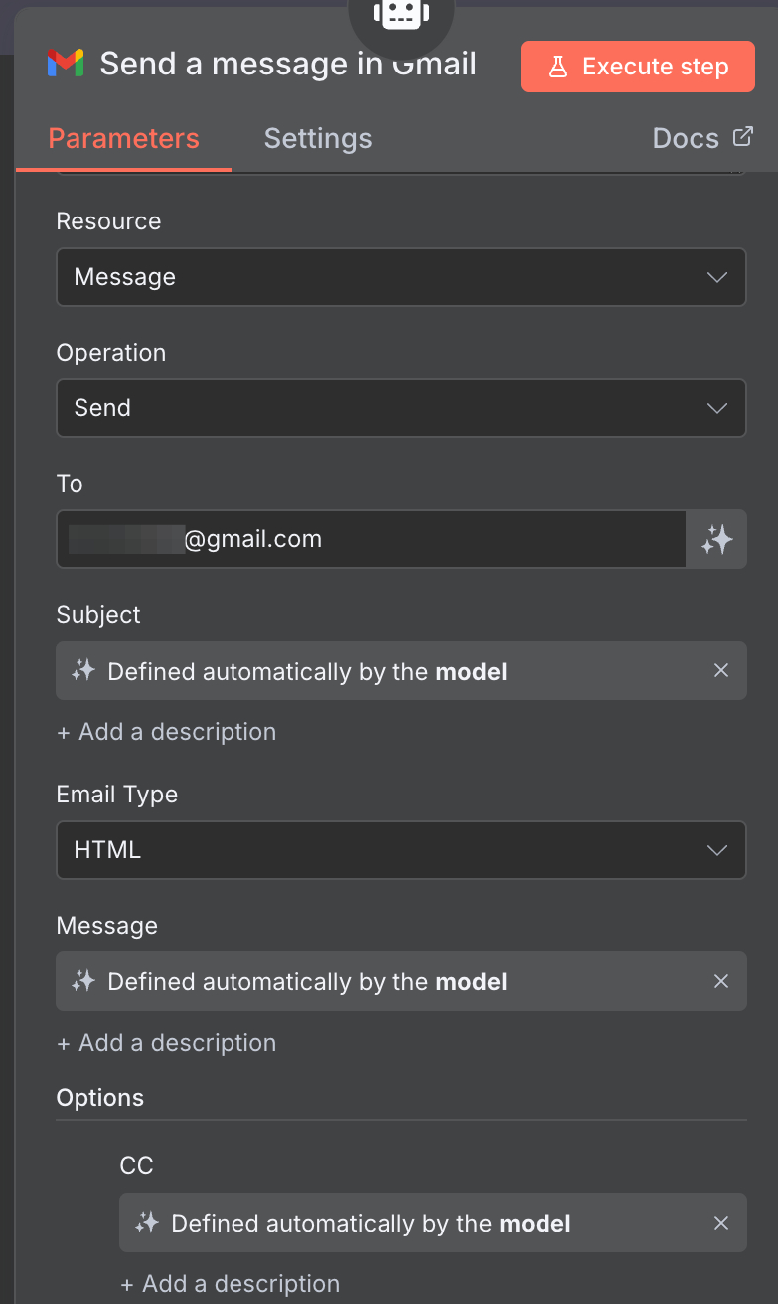778x1304 pixels.
Task: Remove automatic definition of Message with the X
Action: 721,981
